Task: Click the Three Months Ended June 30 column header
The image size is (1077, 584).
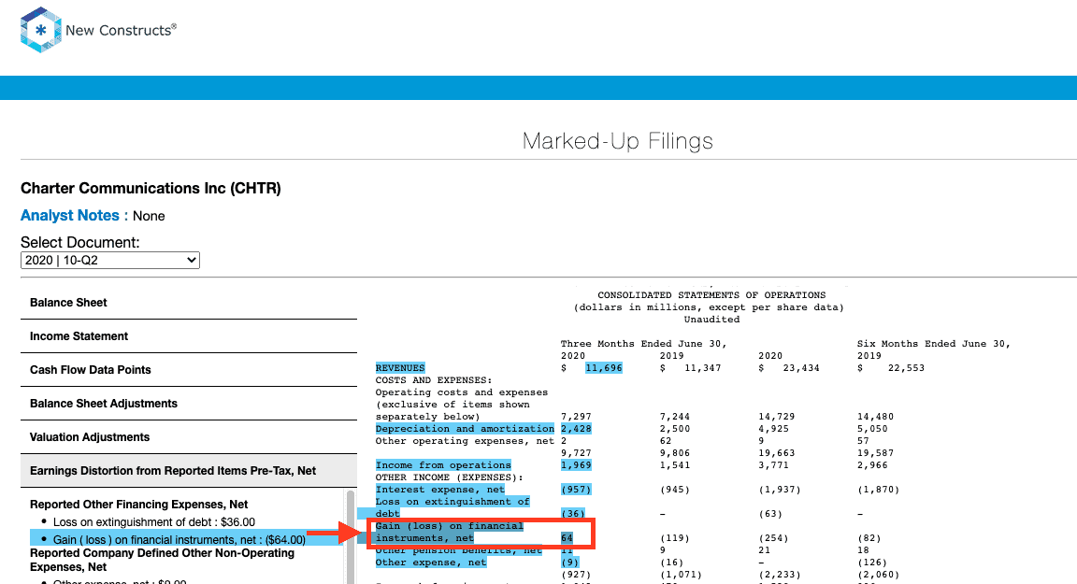Action: 643,344
